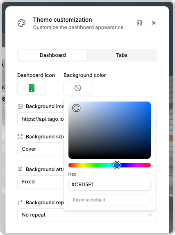Click the Background color label
The image size is (175, 235).
coord(85,75)
